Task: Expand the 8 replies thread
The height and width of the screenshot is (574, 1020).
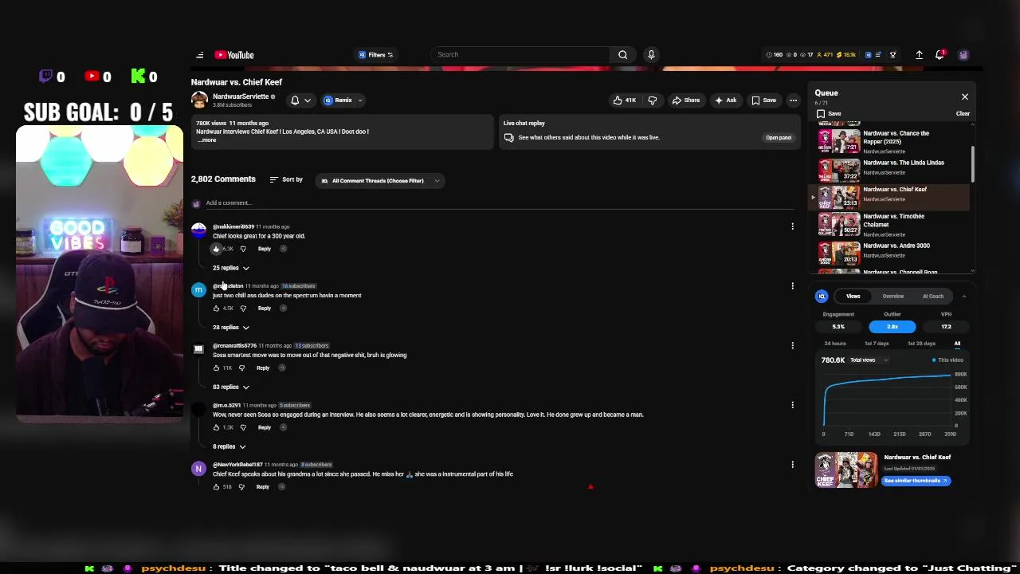Action: coord(229,447)
